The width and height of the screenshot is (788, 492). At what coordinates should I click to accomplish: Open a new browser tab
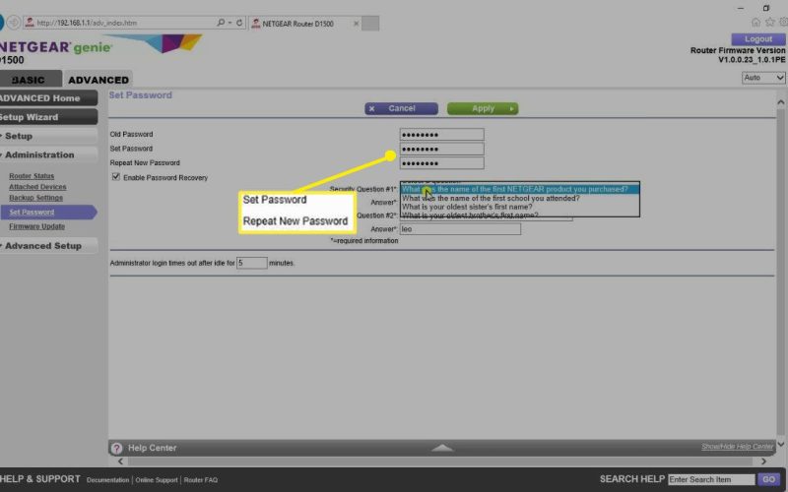[x=370, y=23]
